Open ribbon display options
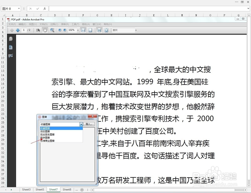Viewport: 251px width, 193px height. tap(242, 2)
